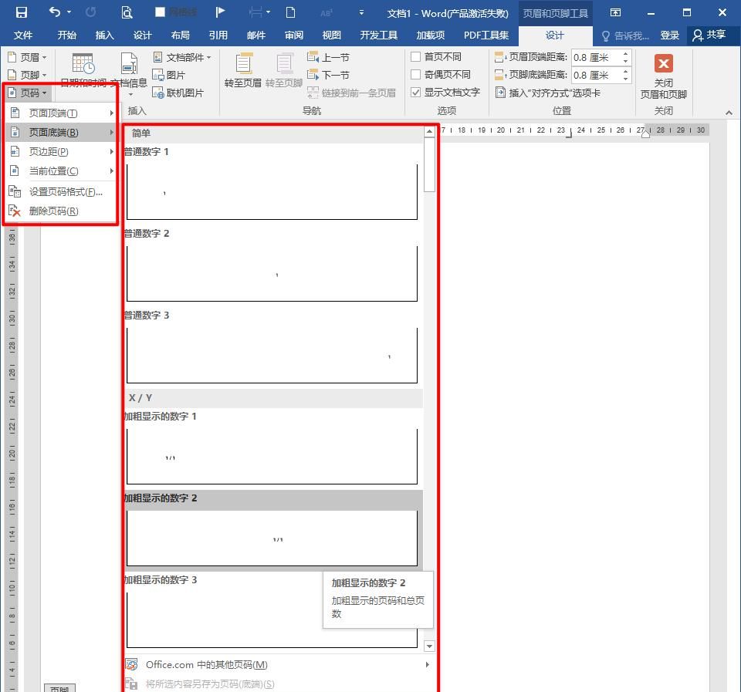This screenshot has height=692, width=741.
Task: Enable the 首页不同 checkbox
Action: pyautogui.click(x=416, y=56)
